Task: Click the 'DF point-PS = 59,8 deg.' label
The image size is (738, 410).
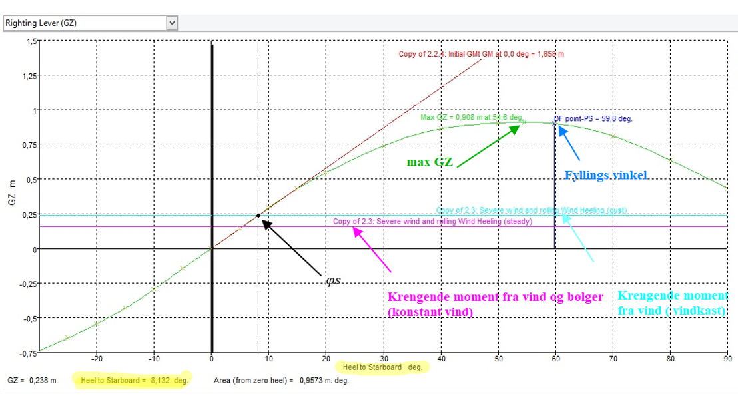Action: tap(593, 119)
